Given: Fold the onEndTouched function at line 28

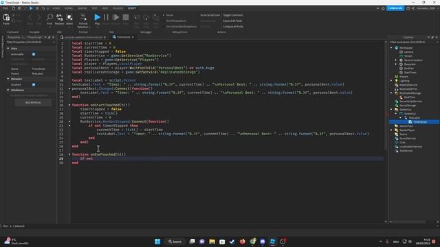Looking at the screenshot, I should [69, 154].
